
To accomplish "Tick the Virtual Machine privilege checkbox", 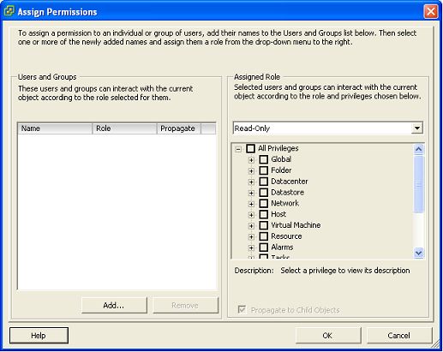I will (x=263, y=225).
